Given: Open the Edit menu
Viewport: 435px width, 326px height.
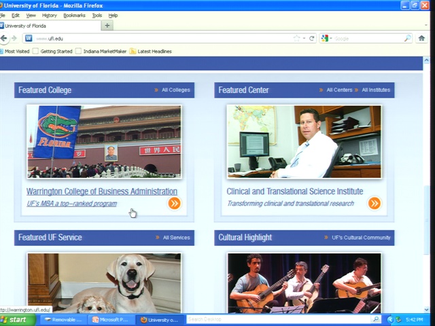Looking at the screenshot, I should 15,15.
